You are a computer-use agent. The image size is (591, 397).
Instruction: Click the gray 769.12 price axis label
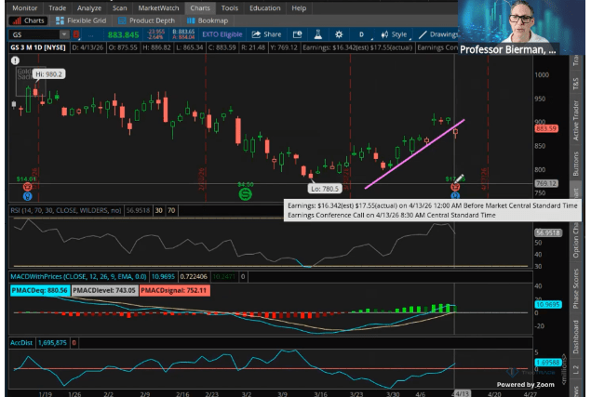546,183
